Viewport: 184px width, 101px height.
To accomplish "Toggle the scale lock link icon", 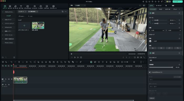I will [x=150, y=22].
